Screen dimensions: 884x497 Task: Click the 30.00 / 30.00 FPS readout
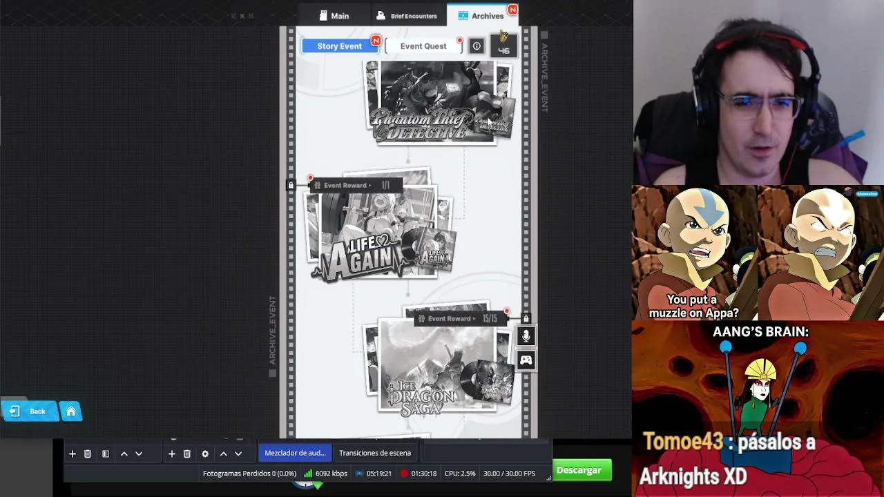pyautogui.click(x=509, y=474)
